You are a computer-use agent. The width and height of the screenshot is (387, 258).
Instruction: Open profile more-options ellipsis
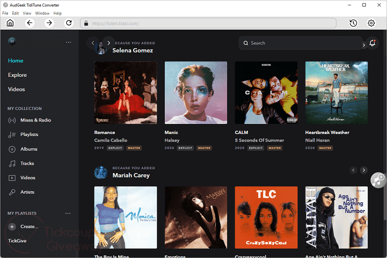pyautogui.click(x=68, y=42)
